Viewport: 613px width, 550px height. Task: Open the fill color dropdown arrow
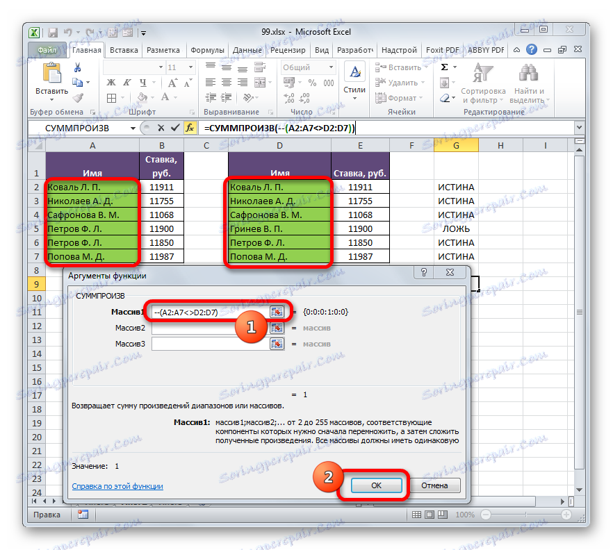tap(152, 97)
